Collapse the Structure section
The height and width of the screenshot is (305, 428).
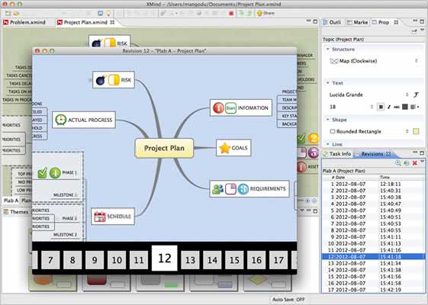[328, 50]
